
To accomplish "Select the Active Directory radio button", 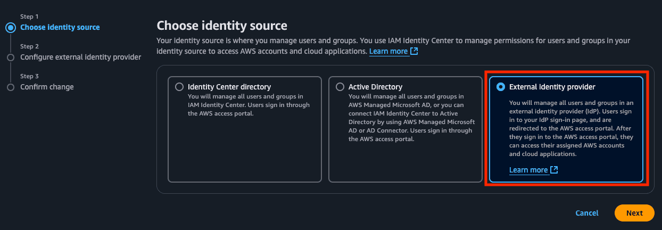I will tap(340, 87).
